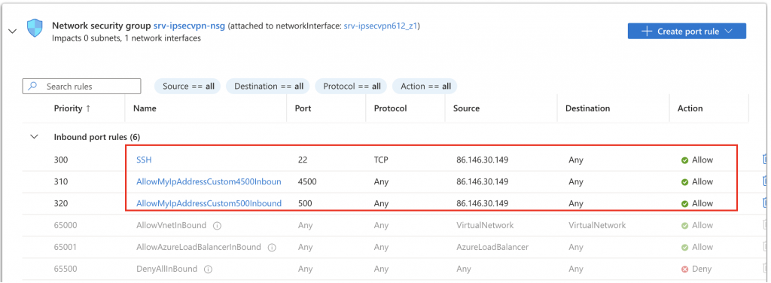
Task: Open the Destination == all filter
Action: pyautogui.click(x=268, y=86)
